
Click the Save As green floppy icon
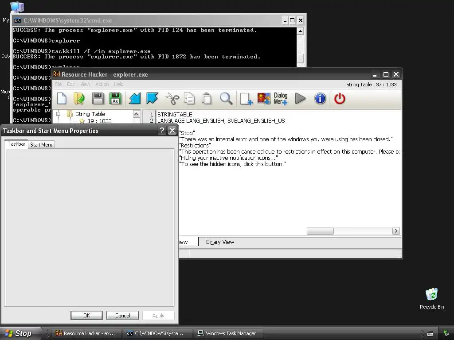click(x=115, y=99)
